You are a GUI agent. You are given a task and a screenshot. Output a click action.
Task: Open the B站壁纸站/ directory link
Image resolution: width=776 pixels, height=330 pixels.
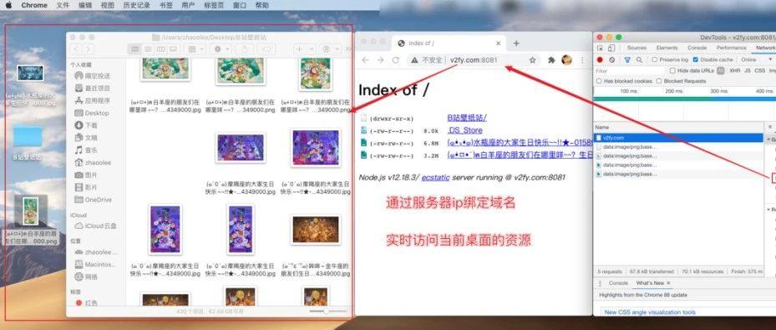coord(467,118)
